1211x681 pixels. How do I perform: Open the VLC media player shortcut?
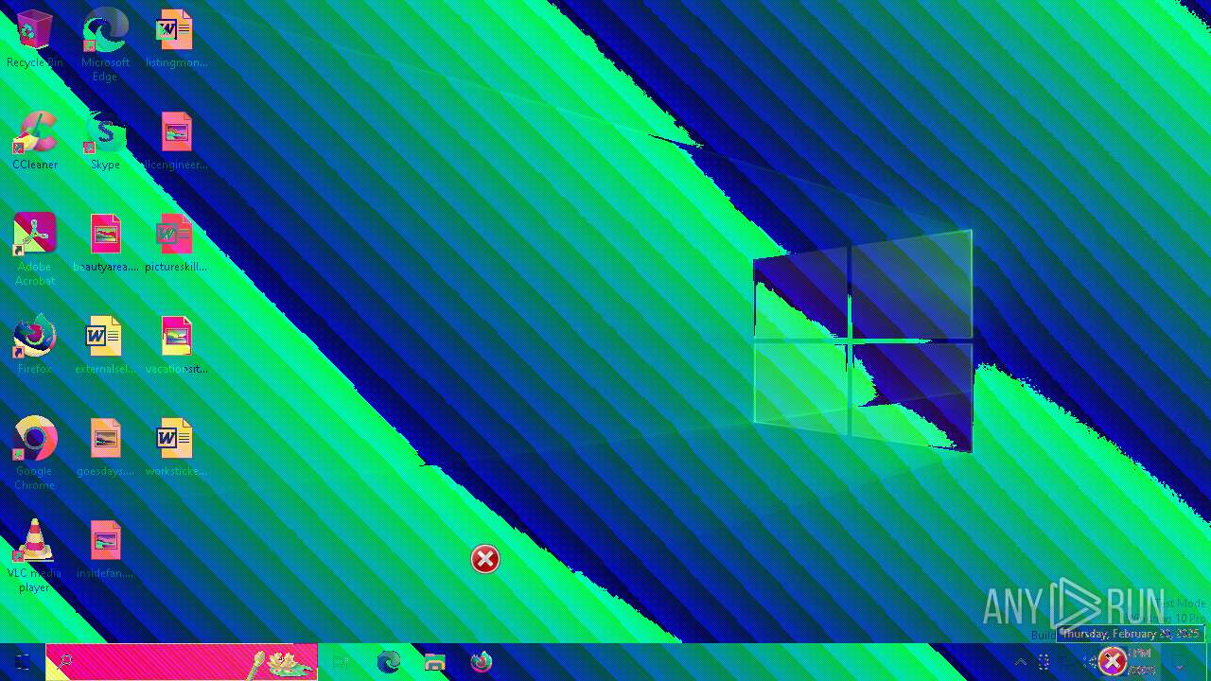point(34,554)
